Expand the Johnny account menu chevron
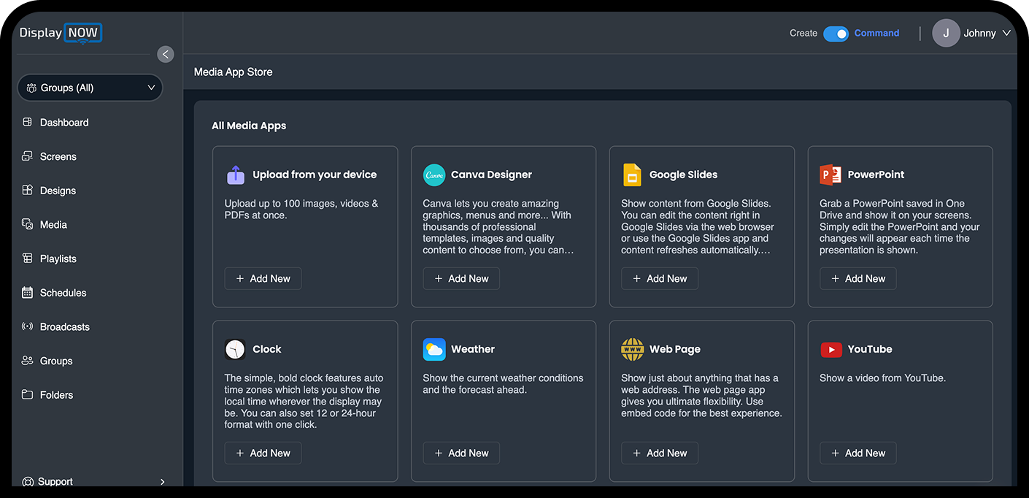 pos(1006,33)
